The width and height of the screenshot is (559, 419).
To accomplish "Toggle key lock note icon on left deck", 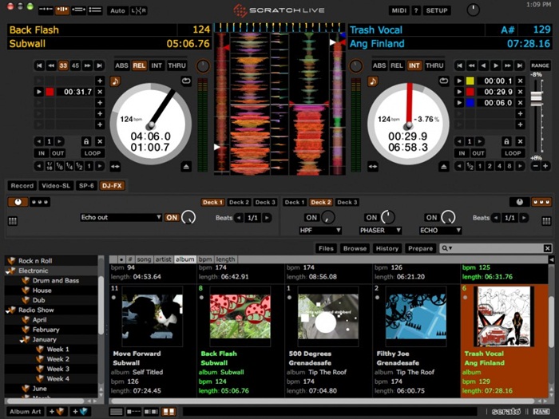I will click(x=115, y=81).
